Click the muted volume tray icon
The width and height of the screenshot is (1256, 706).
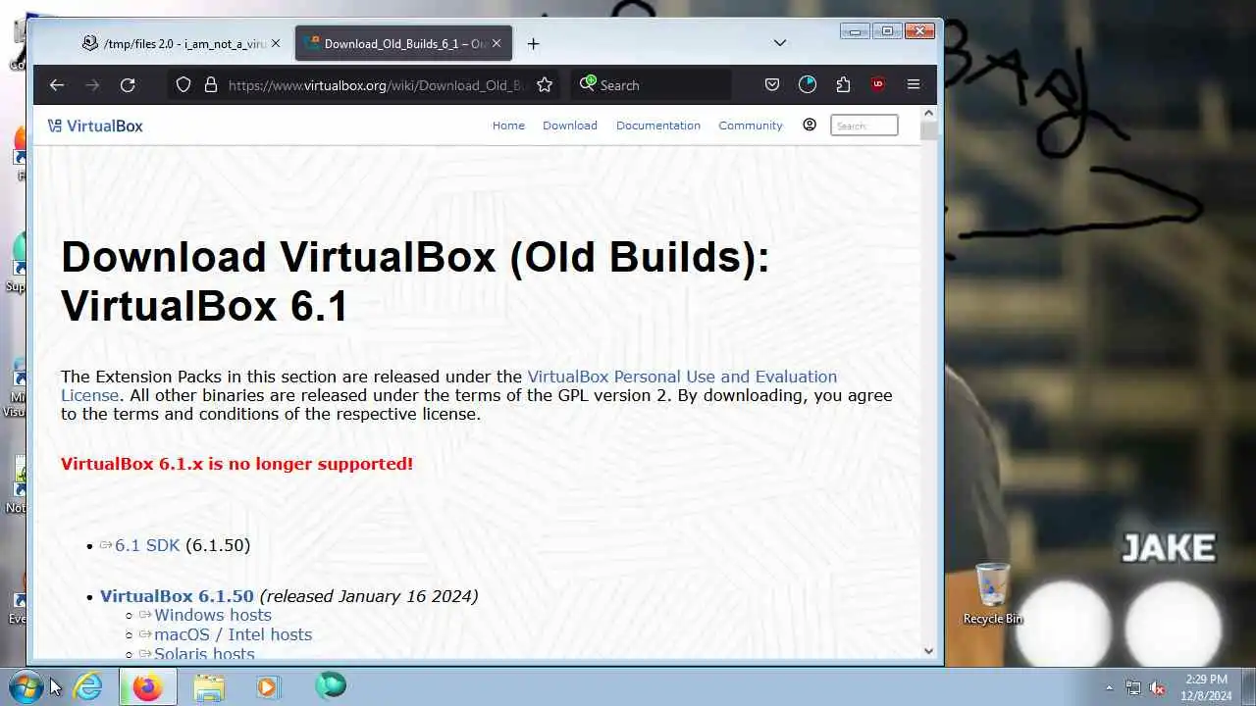[1158, 687]
